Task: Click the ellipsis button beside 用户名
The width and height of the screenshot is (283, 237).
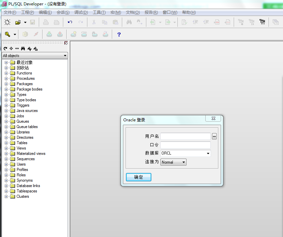Action: click(214, 136)
